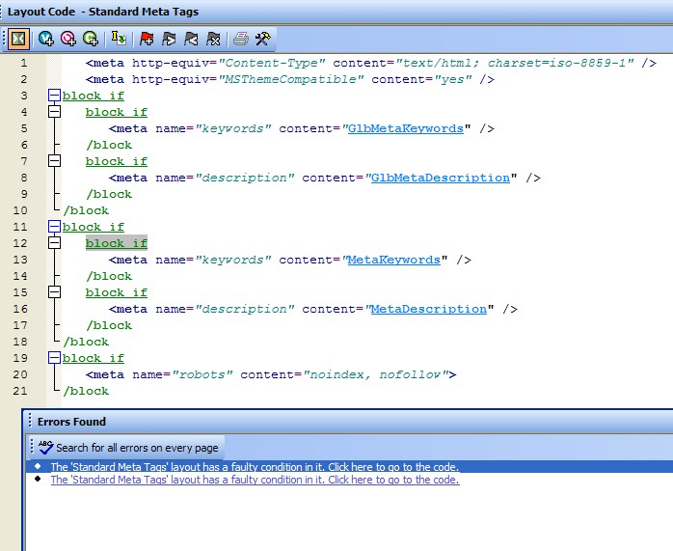This screenshot has height=551, width=673.
Task: Click the red flag add bookmark icon
Action: coord(148,39)
